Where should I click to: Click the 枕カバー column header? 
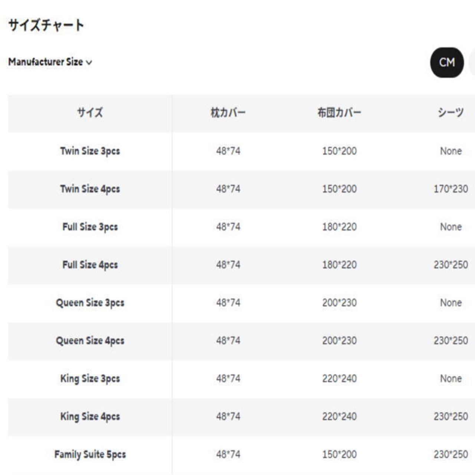[228, 112]
